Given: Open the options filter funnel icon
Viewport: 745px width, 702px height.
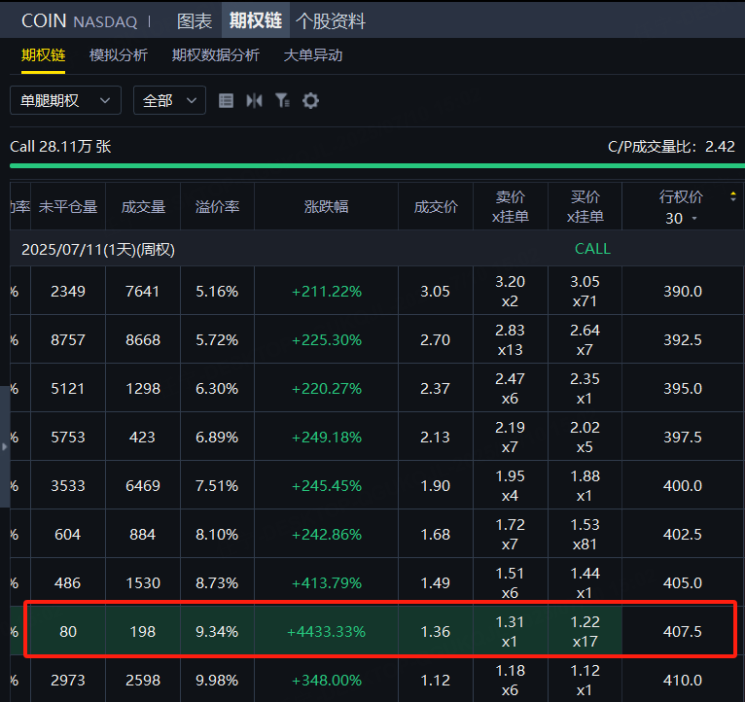Looking at the screenshot, I should (x=282, y=100).
